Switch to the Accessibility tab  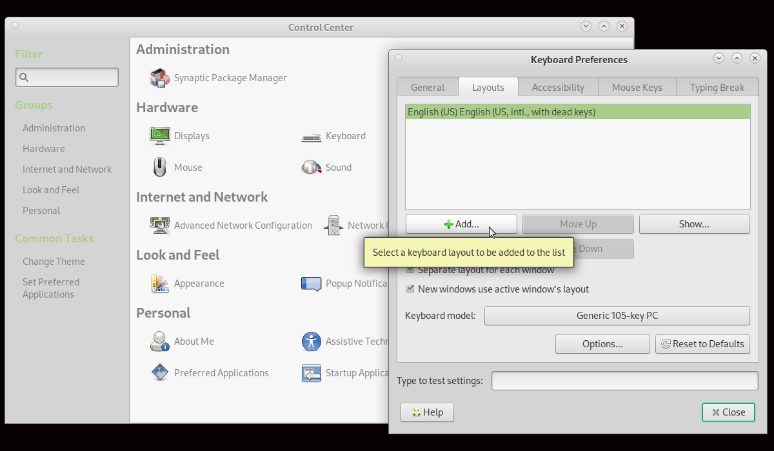coord(558,88)
